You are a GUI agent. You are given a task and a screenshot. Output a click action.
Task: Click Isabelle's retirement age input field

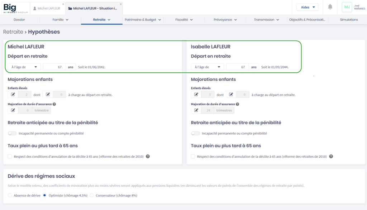[237, 67]
